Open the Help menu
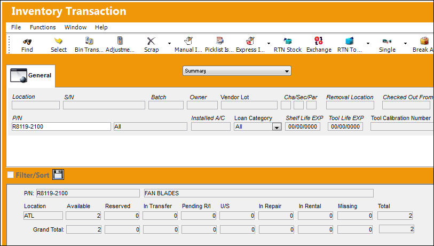Viewport: 434px width, 246px height. point(101,27)
